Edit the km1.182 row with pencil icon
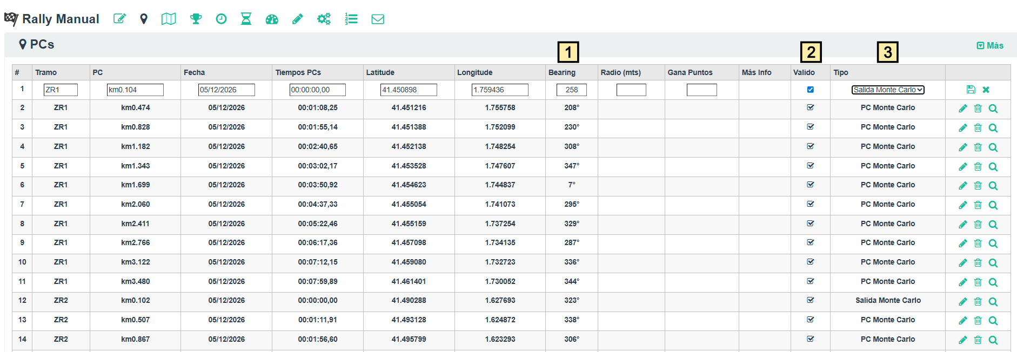 coord(962,147)
